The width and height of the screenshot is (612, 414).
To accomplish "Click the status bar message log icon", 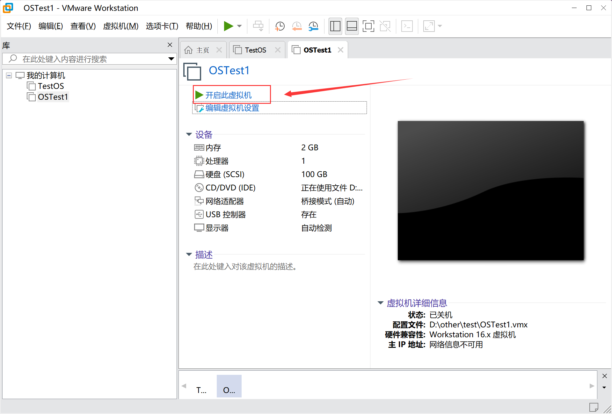I will 594,407.
